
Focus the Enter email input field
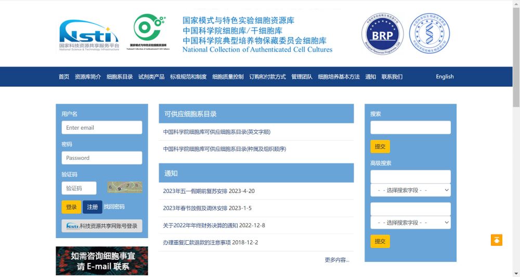pyautogui.click(x=102, y=128)
